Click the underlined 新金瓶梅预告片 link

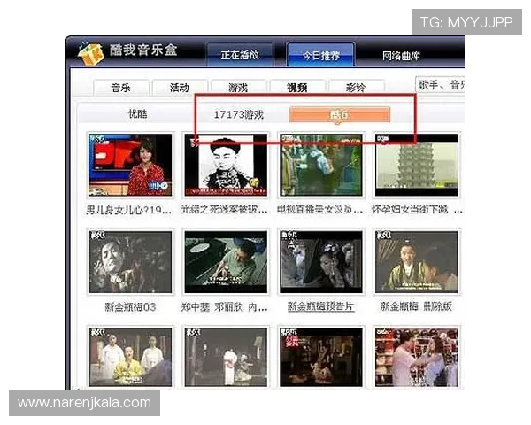[320, 306]
